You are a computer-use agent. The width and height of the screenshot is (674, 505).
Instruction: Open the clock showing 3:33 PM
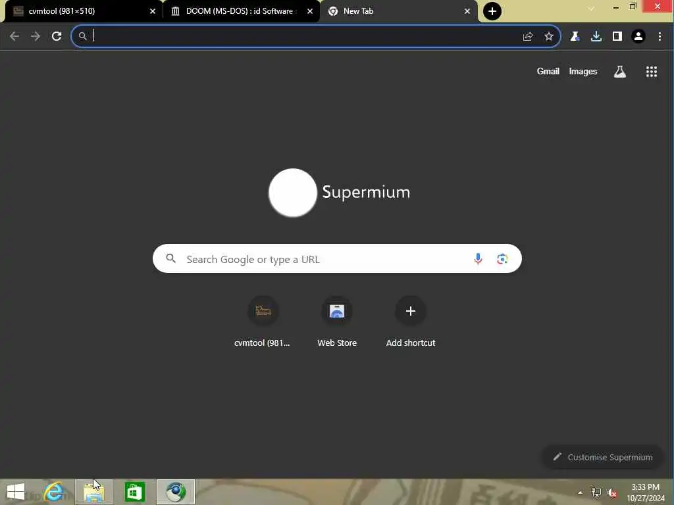tap(646, 493)
